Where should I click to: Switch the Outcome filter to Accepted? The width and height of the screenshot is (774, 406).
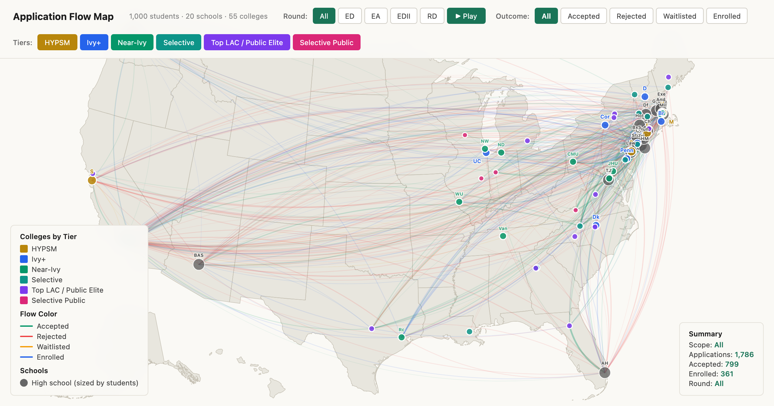click(x=583, y=16)
